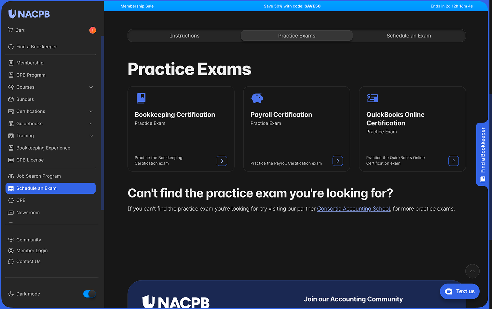Expand the Guidebooks submenu chevron
The image size is (492, 309).
pos(91,124)
